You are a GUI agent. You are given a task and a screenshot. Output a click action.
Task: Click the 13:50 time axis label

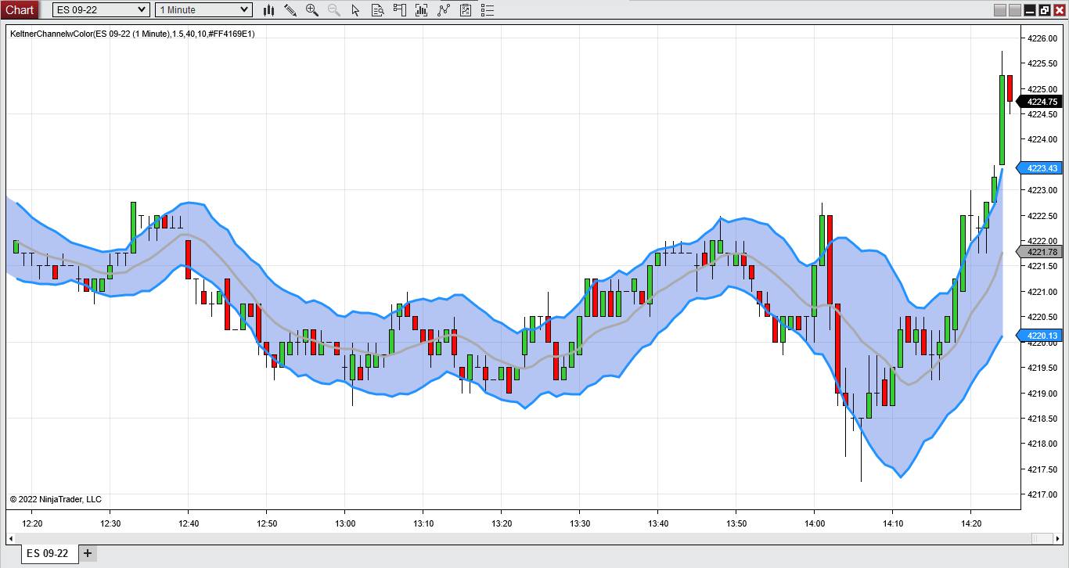(736, 523)
